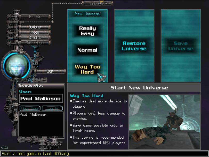Viewport: 209px width, 157px height.
Task: Click the Exit Menu item
Action: tap(35, 43)
